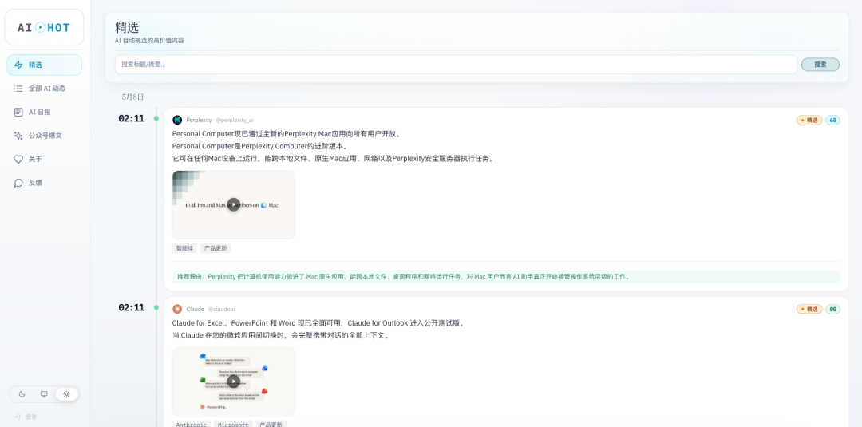
Task: Click 产品更新 tag on Claude post
Action: click(271, 425)
